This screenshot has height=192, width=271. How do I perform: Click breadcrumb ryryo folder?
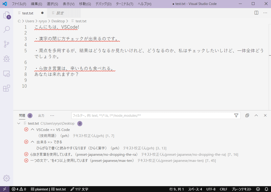pos(43,21)
